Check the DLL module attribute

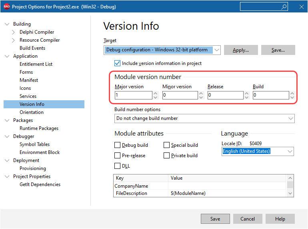pos(117,166)
